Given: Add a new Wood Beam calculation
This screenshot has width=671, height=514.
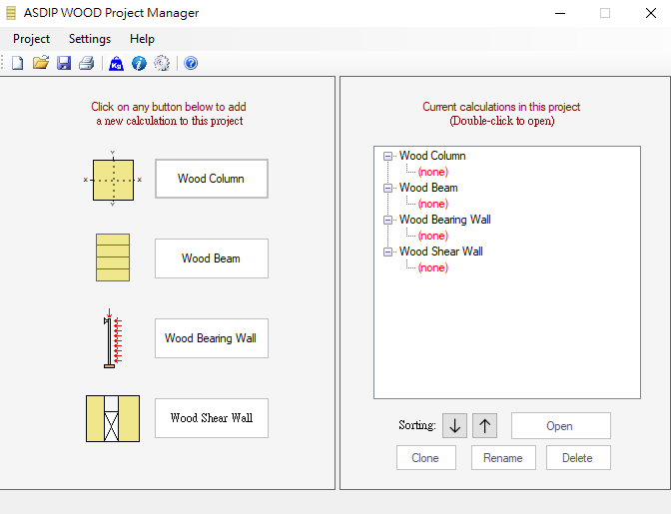Looking at the screenshot, I should pyautogui.click(x=212, y=258).
